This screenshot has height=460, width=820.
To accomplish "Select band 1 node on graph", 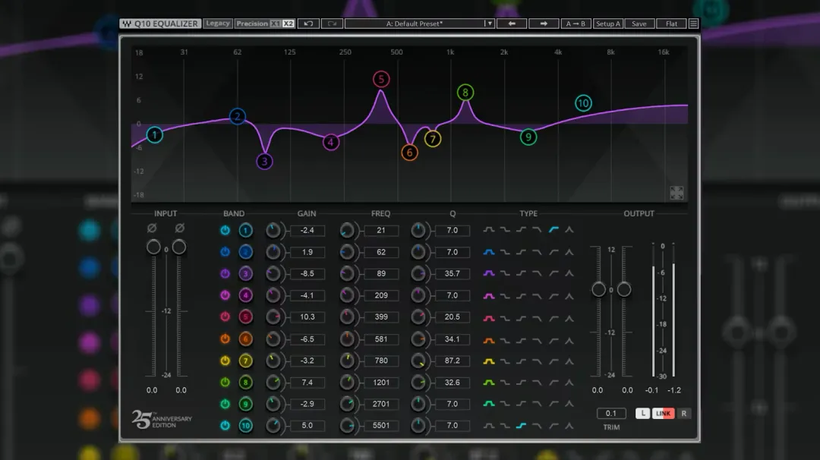I will click(x=154, y=135).
